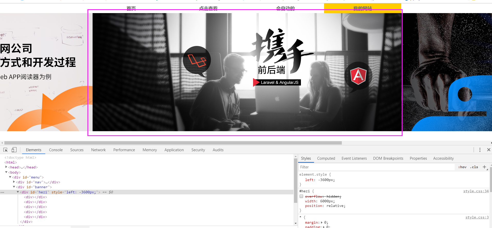Switch to the Computed sidebar tab
Image resolution: width=492 pixels, height=228 pixels.
coord(326,158)
